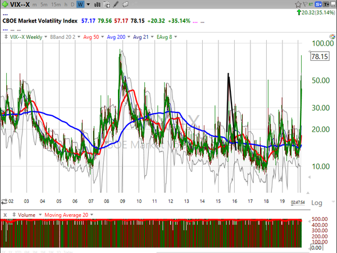Open the Avg 21 indicator dropdown

coord(152,37)
